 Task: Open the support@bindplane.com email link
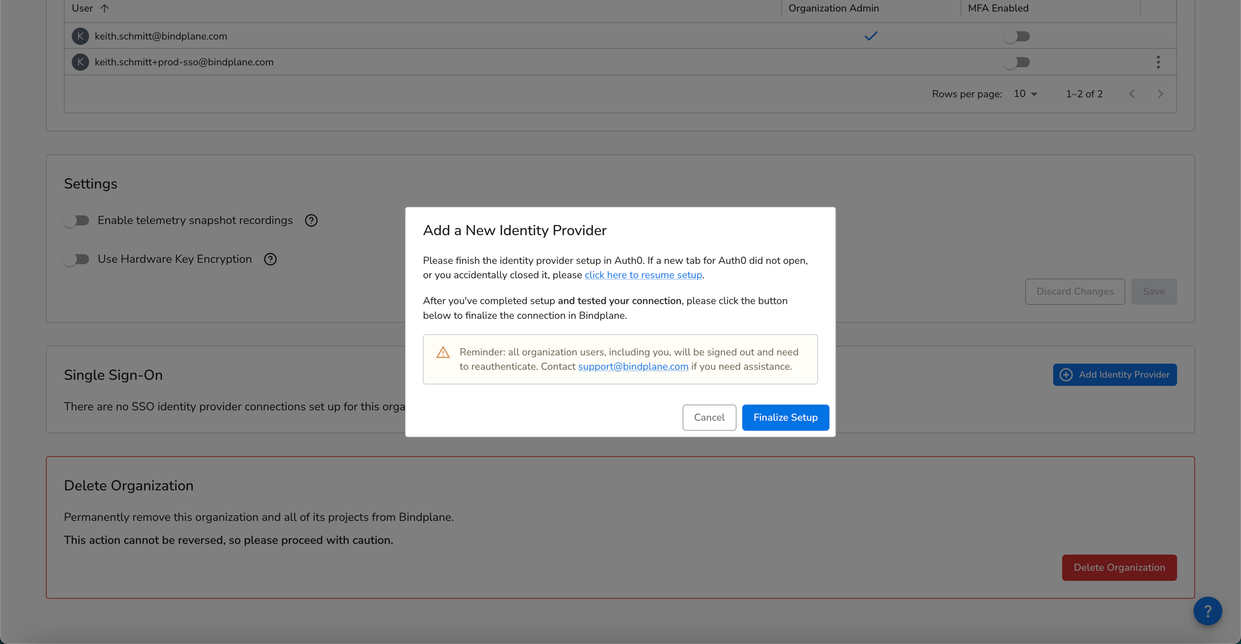pyautogui.click(x=633, y=366)
